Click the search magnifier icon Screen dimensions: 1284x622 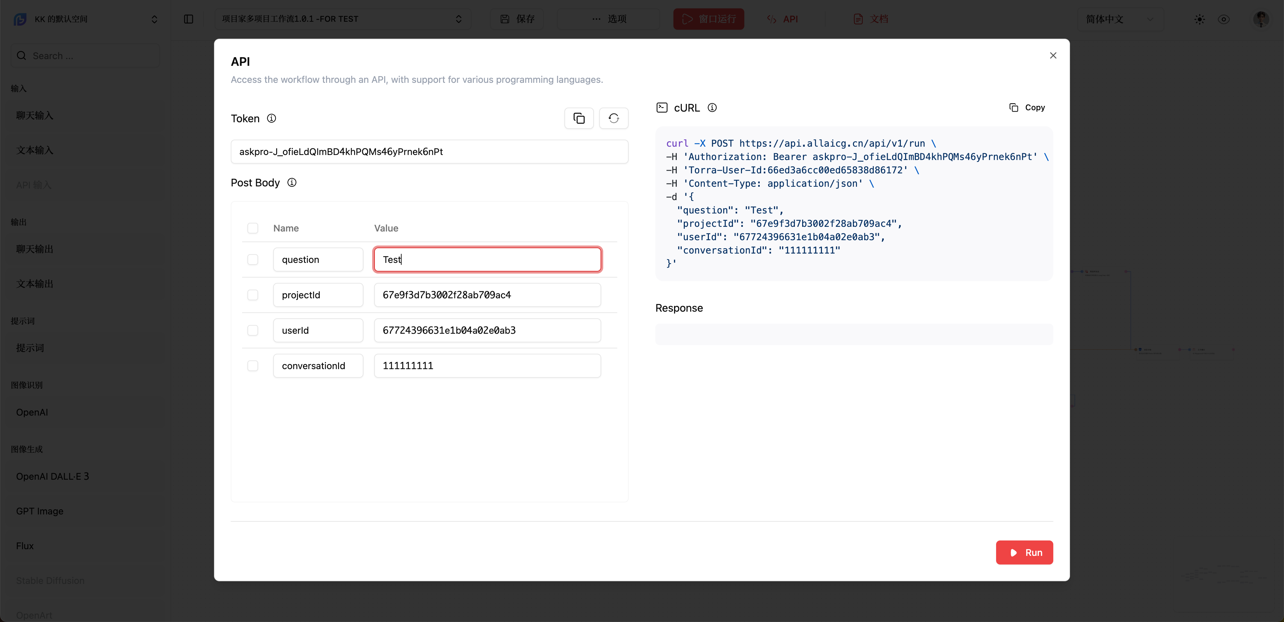point(21,56)
